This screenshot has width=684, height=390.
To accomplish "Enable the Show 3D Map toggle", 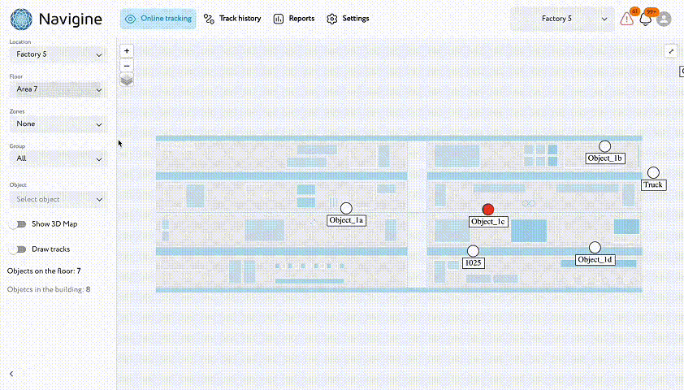I will tap(17, 224).
